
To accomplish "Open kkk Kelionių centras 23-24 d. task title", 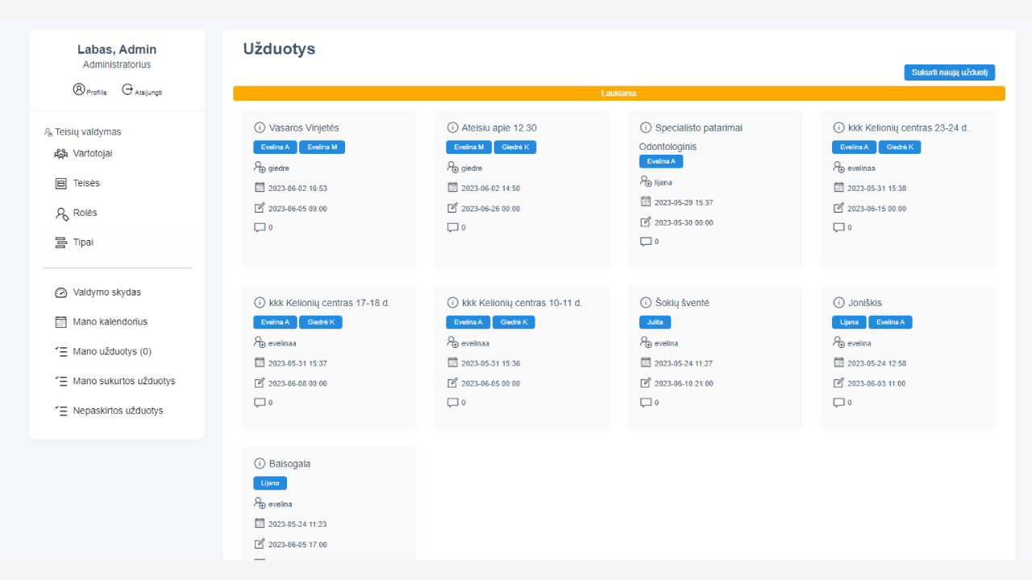I will tap(908, 127).
